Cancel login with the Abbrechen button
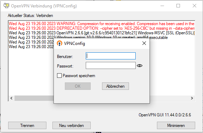This screenshot has height=133, width=203. point(115,86)
